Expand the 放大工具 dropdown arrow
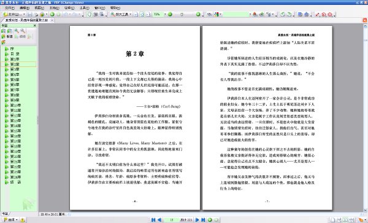 tap(131, 14)
